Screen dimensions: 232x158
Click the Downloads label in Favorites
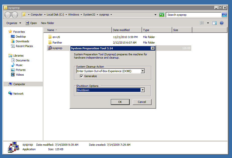tap(22, 41)
